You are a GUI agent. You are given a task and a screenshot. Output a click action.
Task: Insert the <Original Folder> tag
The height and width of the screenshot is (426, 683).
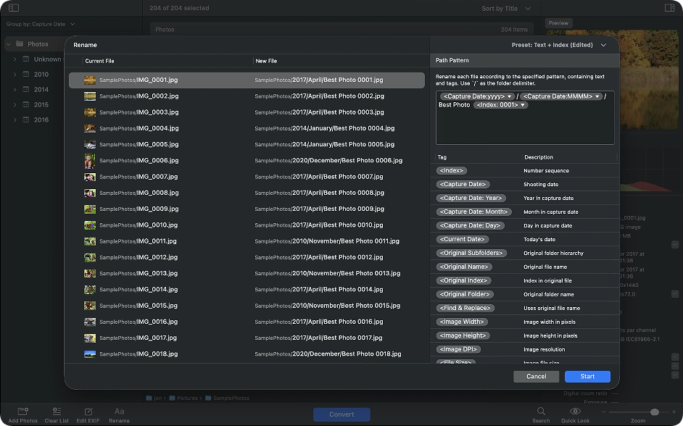tap(465, 294)
